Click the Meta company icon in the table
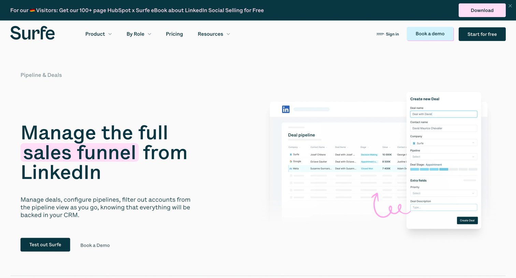Viewport: 516px width, 278px height. pos(291,169)
